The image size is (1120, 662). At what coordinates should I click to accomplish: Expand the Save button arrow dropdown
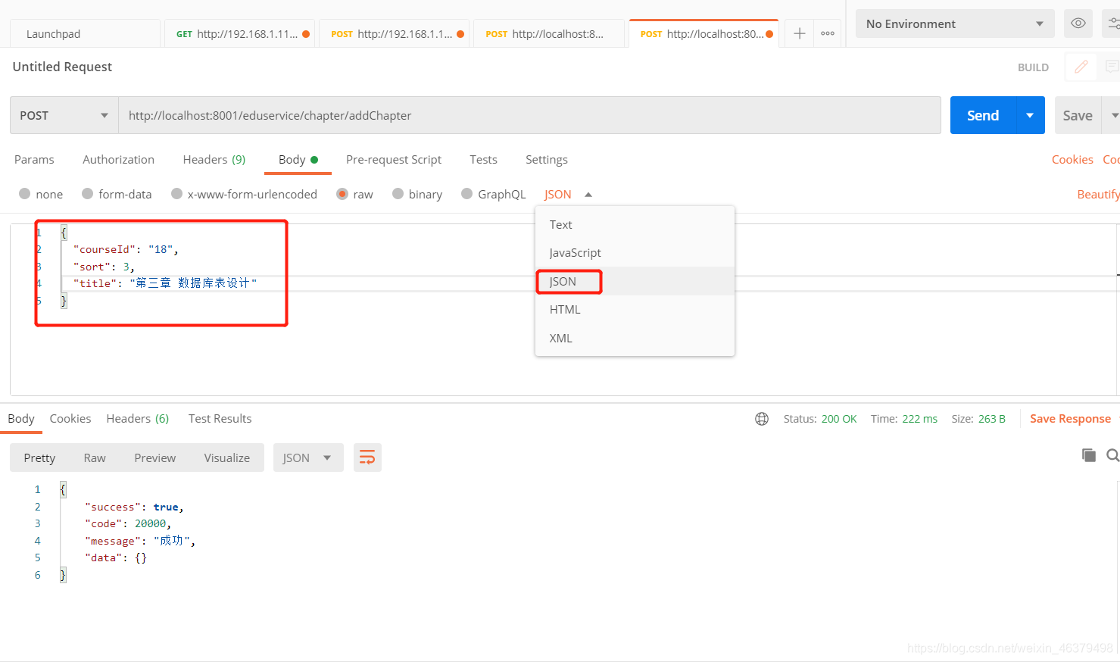(1113, 115)
